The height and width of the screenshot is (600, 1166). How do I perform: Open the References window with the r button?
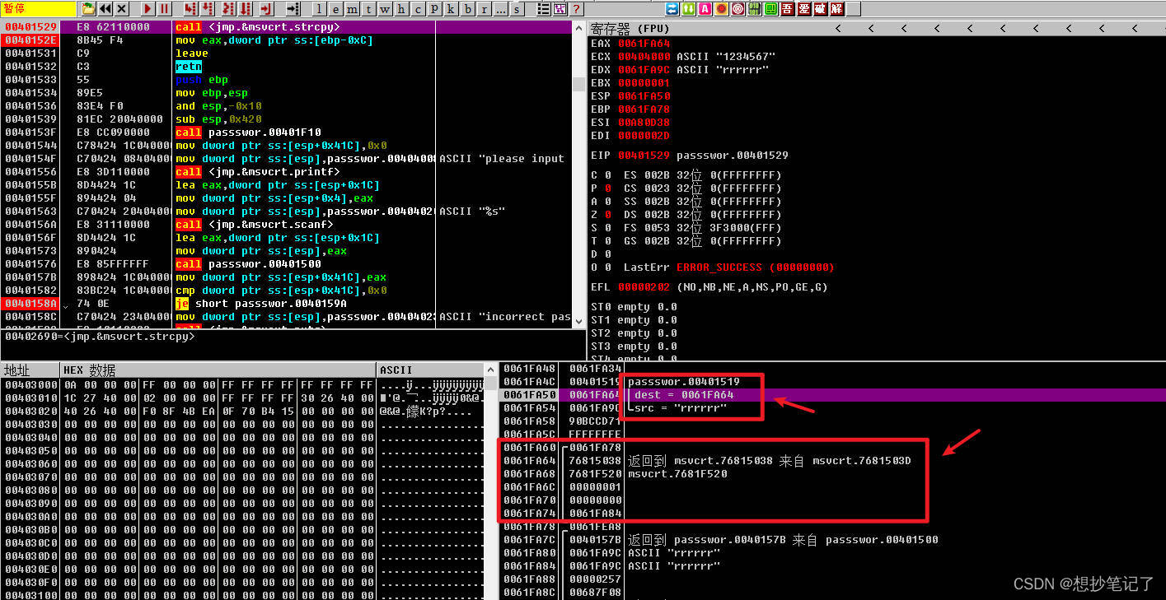(x=484, y=9)
